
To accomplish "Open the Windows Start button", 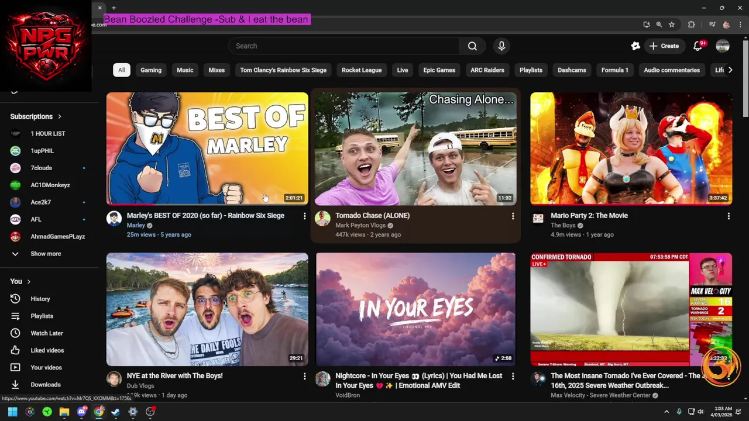I will 12,412.
